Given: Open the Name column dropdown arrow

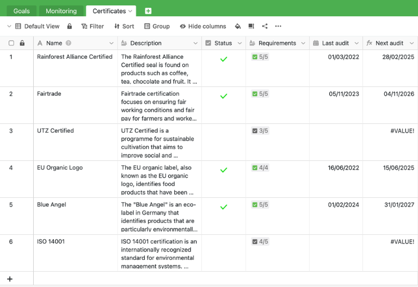Looking at the screenshot, I should click(112, 43).
